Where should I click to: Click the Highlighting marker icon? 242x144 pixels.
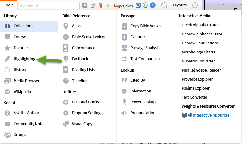[x=7, y=59]
